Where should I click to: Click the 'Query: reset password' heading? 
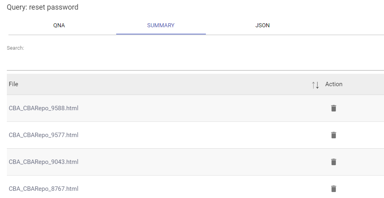click(43, 7)
